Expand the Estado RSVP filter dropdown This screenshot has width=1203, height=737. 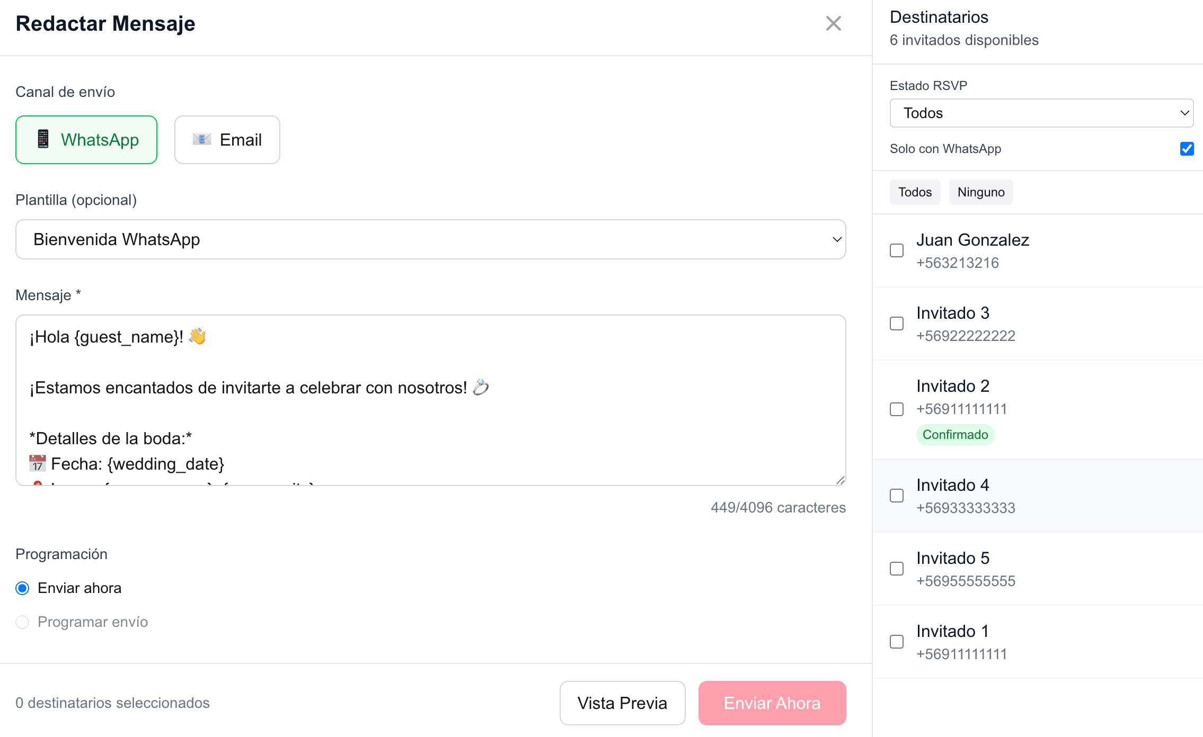tap(1041, 113)
